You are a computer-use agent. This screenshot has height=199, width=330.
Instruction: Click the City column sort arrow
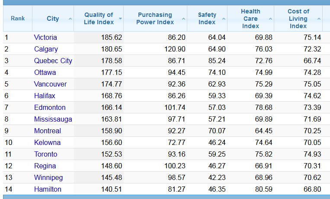70,19
